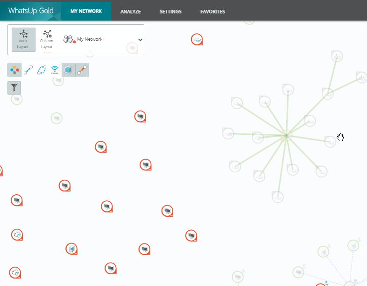Viewport: 367px width, 286px height.
Task: Switch to Auto Layout mode
Action: coord(23,39)
